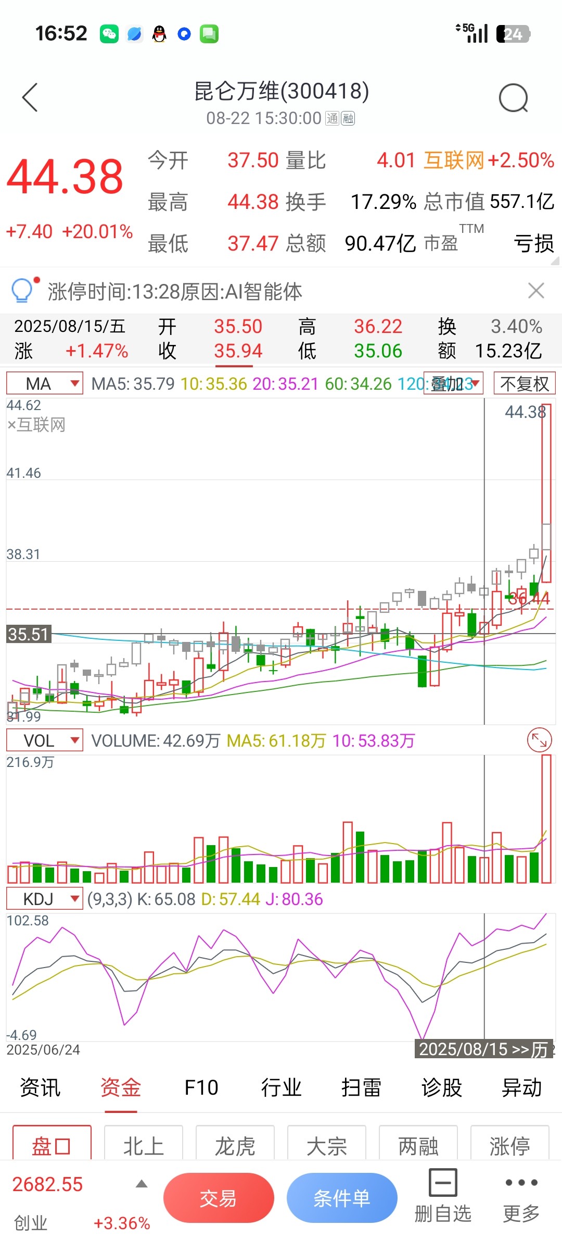Open the 互联网 +2.50% sector link
Image resolution: width=562 pixels, height=1238 pixels.
489,160
